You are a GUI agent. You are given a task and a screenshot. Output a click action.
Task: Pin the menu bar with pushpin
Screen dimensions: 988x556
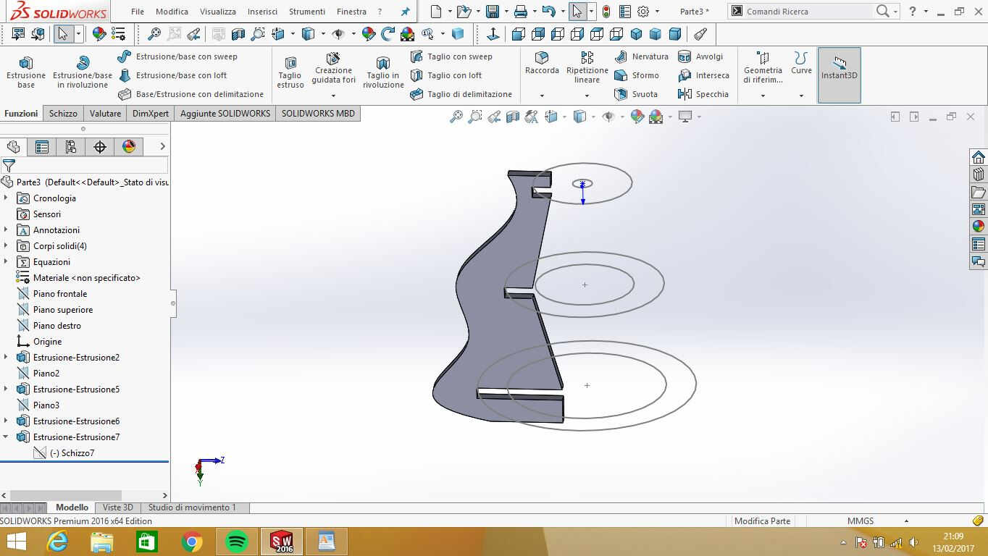pyautogui.click(x=405, y=12)
